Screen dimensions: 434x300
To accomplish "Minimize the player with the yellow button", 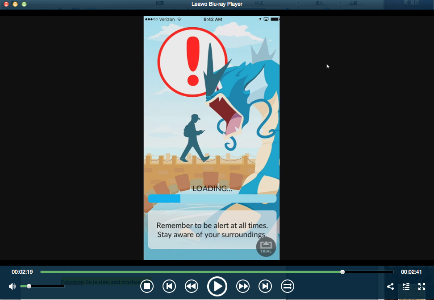I will coord(15,4).
